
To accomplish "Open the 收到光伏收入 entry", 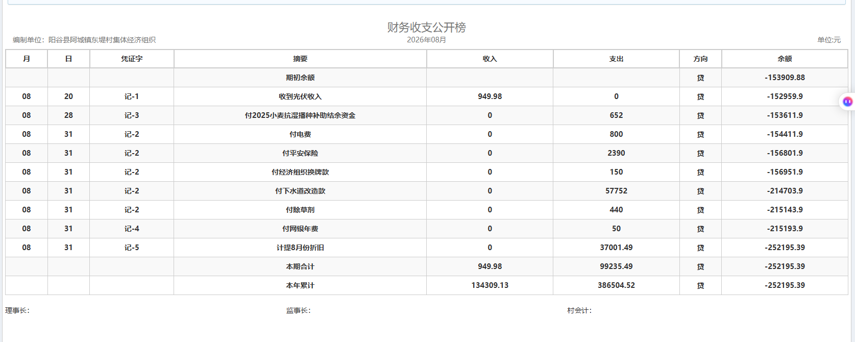I will (300, 96).
